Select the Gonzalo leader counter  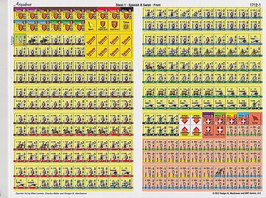(55, 14)
